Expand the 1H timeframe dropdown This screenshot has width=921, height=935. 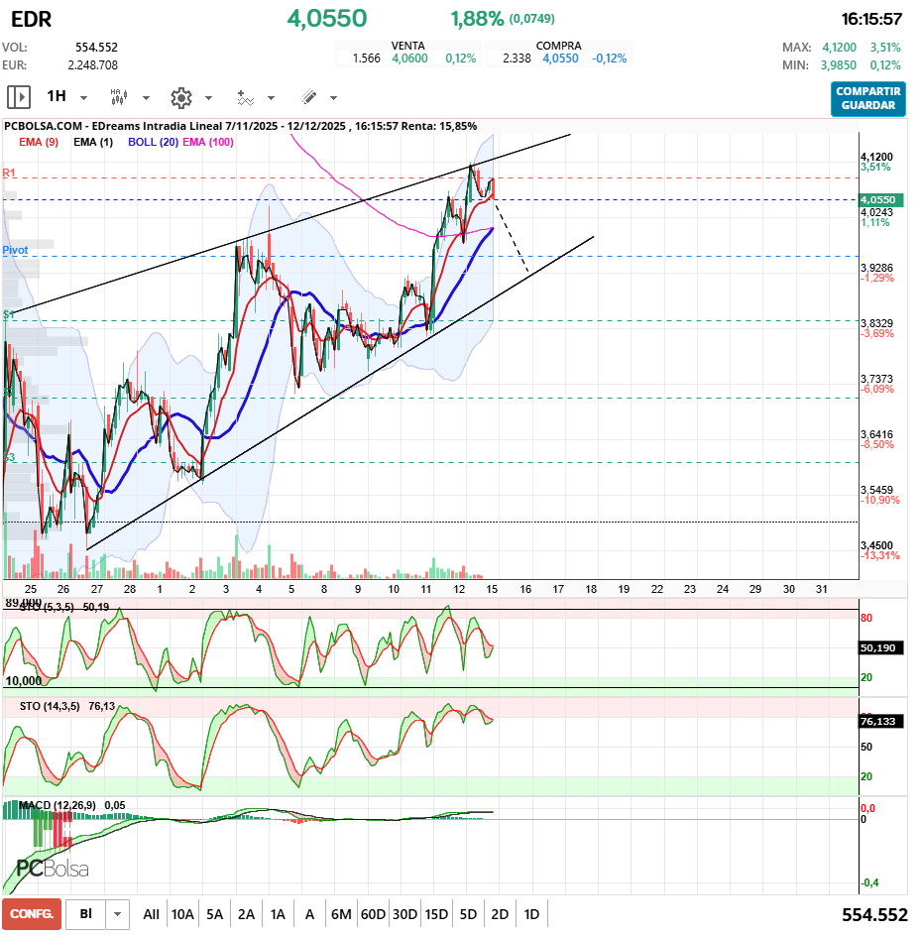tap(83, 98)
